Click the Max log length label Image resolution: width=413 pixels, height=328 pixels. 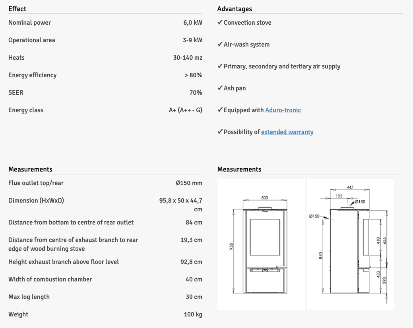(x=29, y=297)
